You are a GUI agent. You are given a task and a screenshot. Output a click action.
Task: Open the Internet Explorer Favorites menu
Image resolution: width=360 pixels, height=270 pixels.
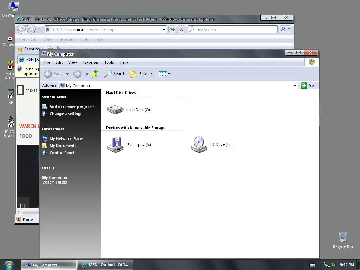pyautogui.click(x=66, y=39)
